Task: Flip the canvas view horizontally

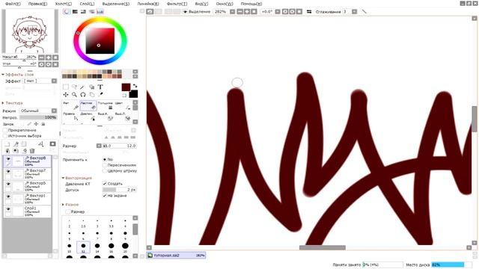Action: coord(309,12)
